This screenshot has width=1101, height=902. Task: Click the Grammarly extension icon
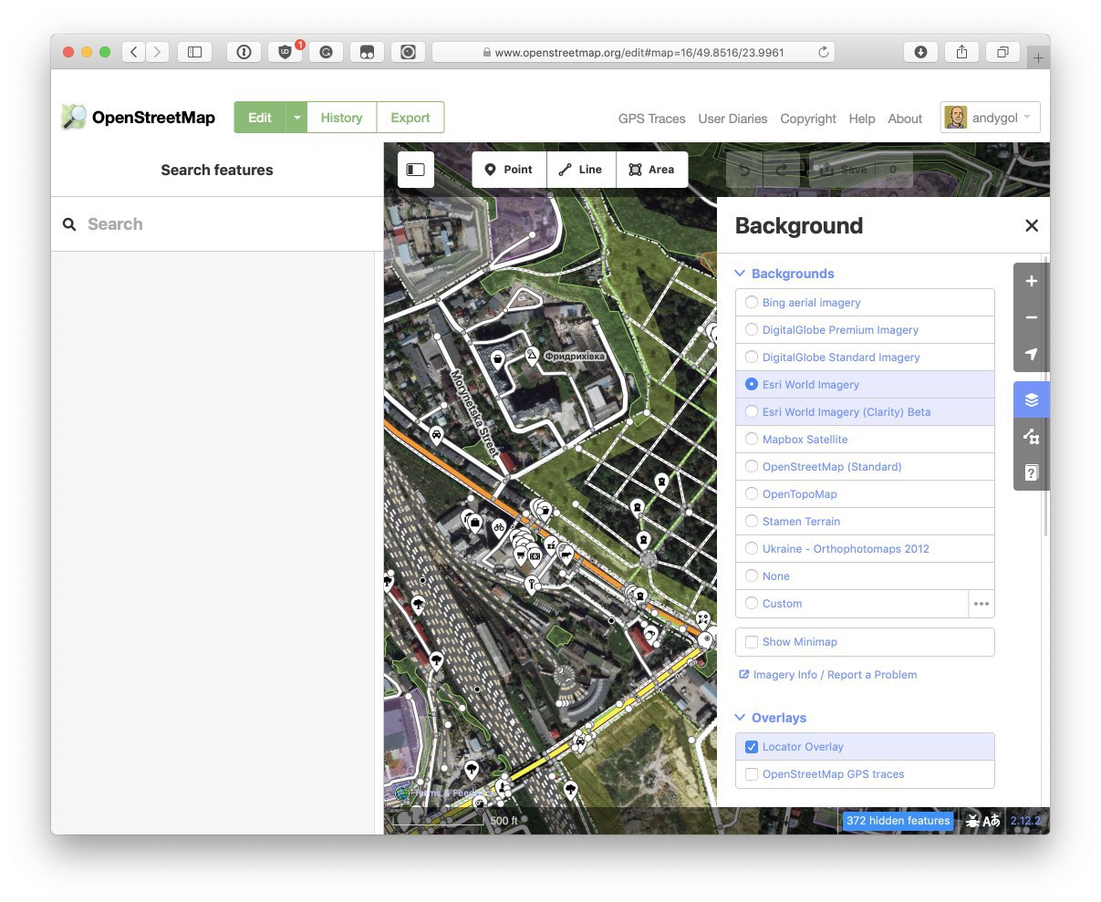(326, 52)
